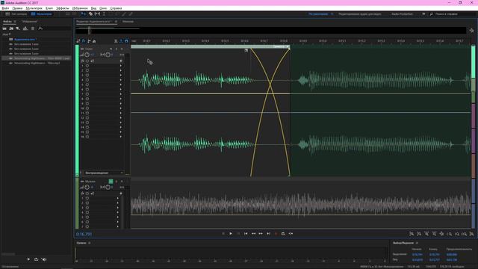Adjust volume knob on first track
Viewport: 478px width, 269px height.
(87, 55)
